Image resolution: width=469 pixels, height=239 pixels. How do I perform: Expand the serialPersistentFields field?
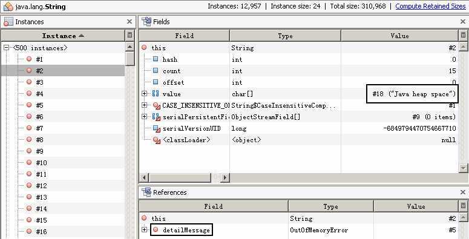(144, 116)
